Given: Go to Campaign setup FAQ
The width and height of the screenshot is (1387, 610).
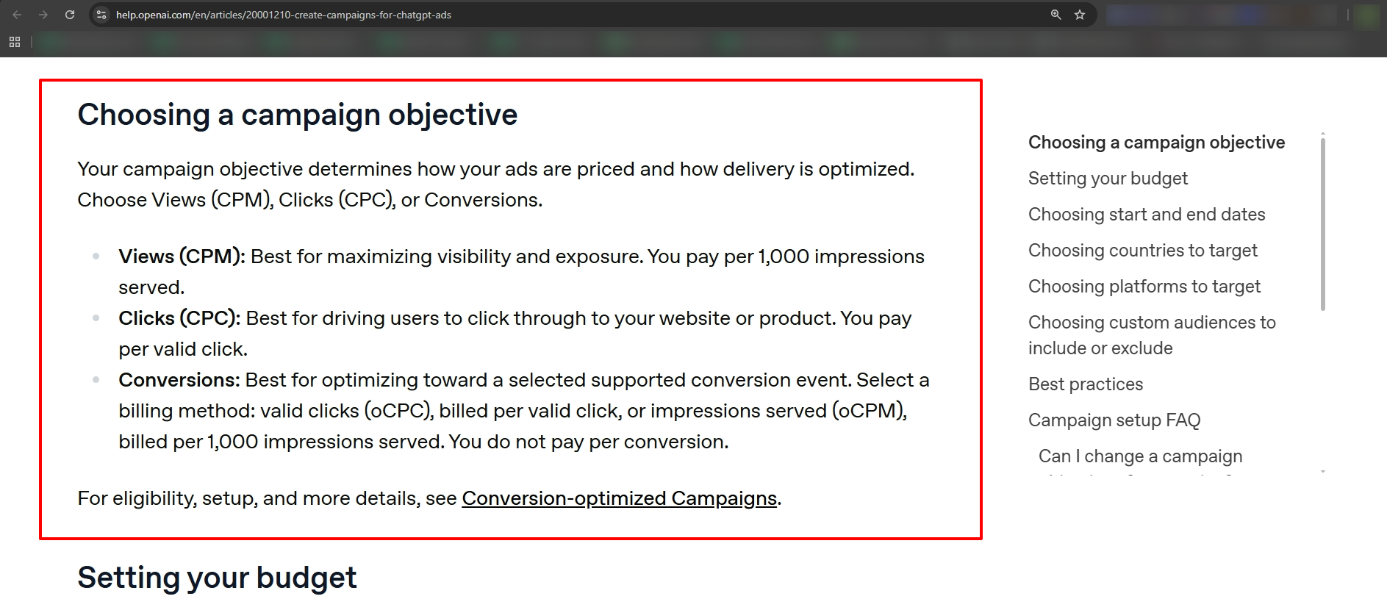Looking at the screenshot, I should pos(1114,420).
